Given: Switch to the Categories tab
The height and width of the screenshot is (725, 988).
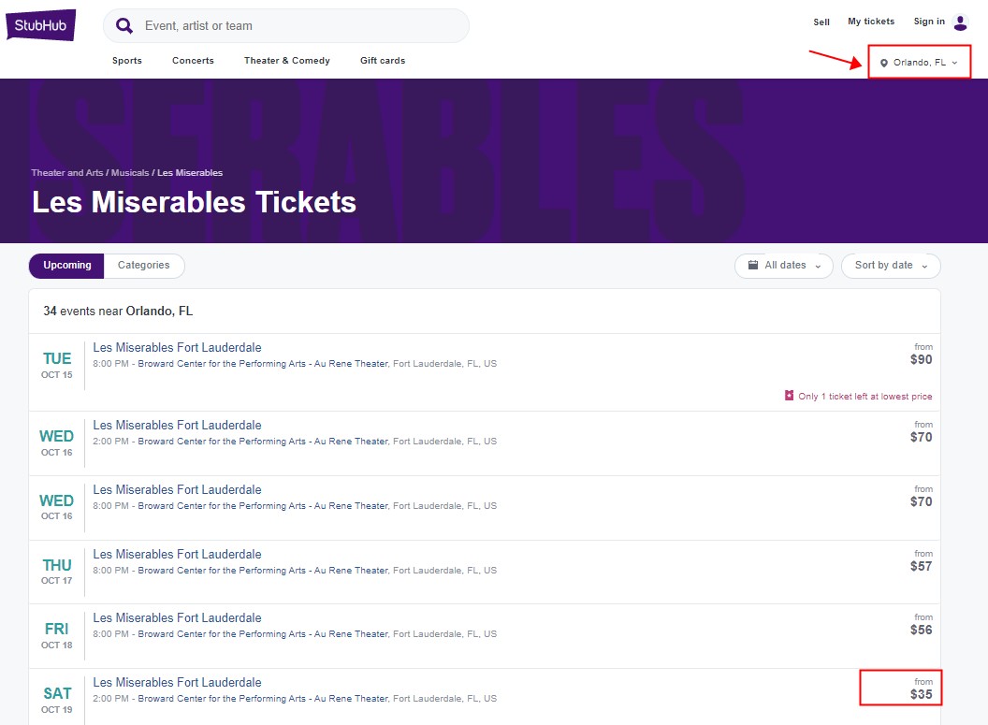Looking at the screenshot, I should 144,266.
